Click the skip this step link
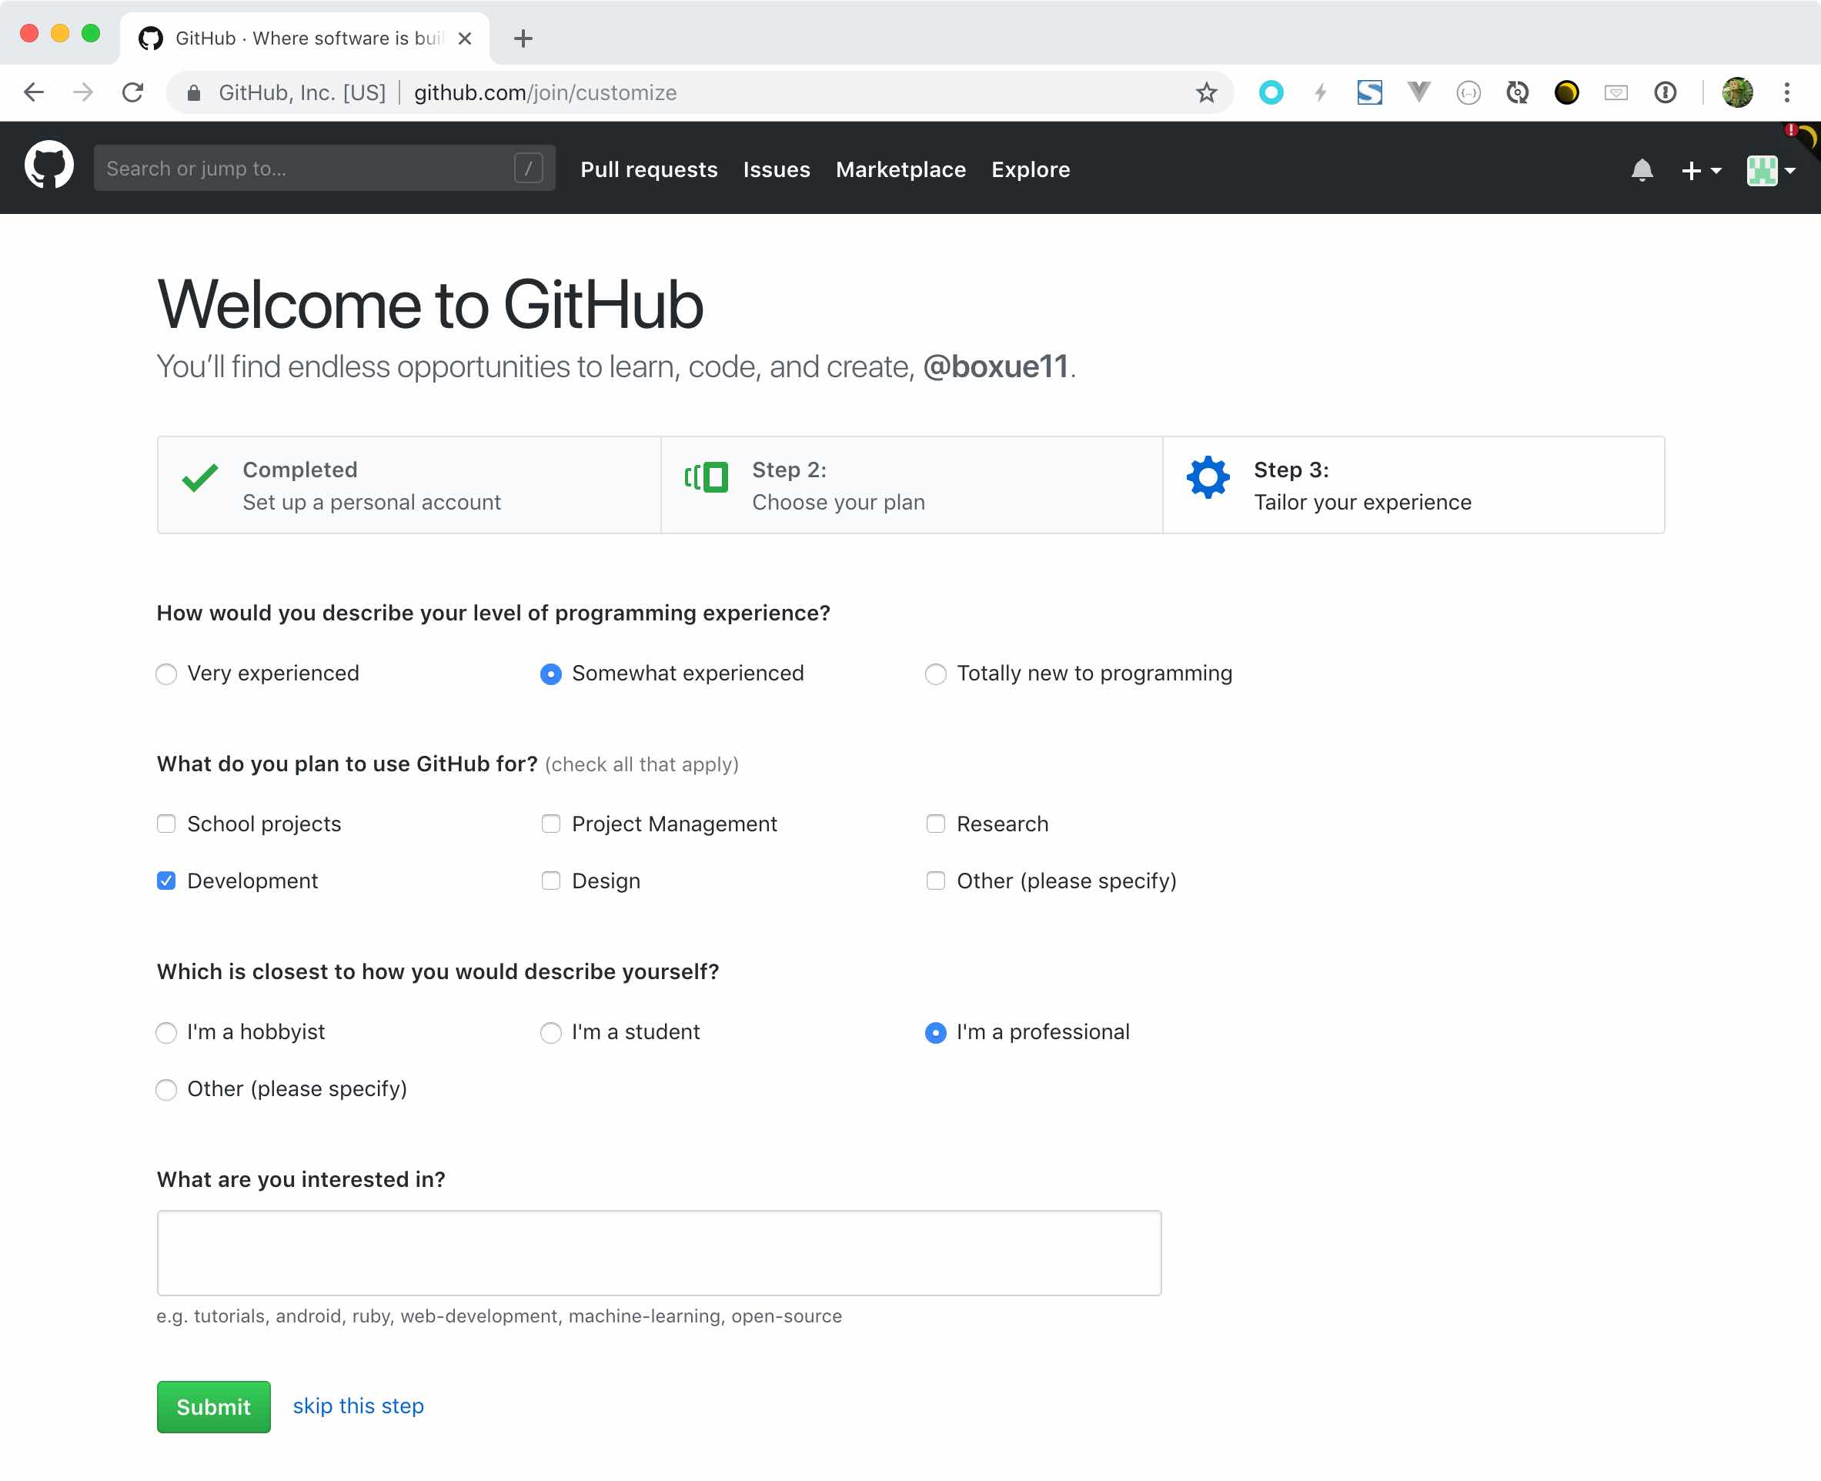The image size is (1821, 1481). click(358, 1405)
